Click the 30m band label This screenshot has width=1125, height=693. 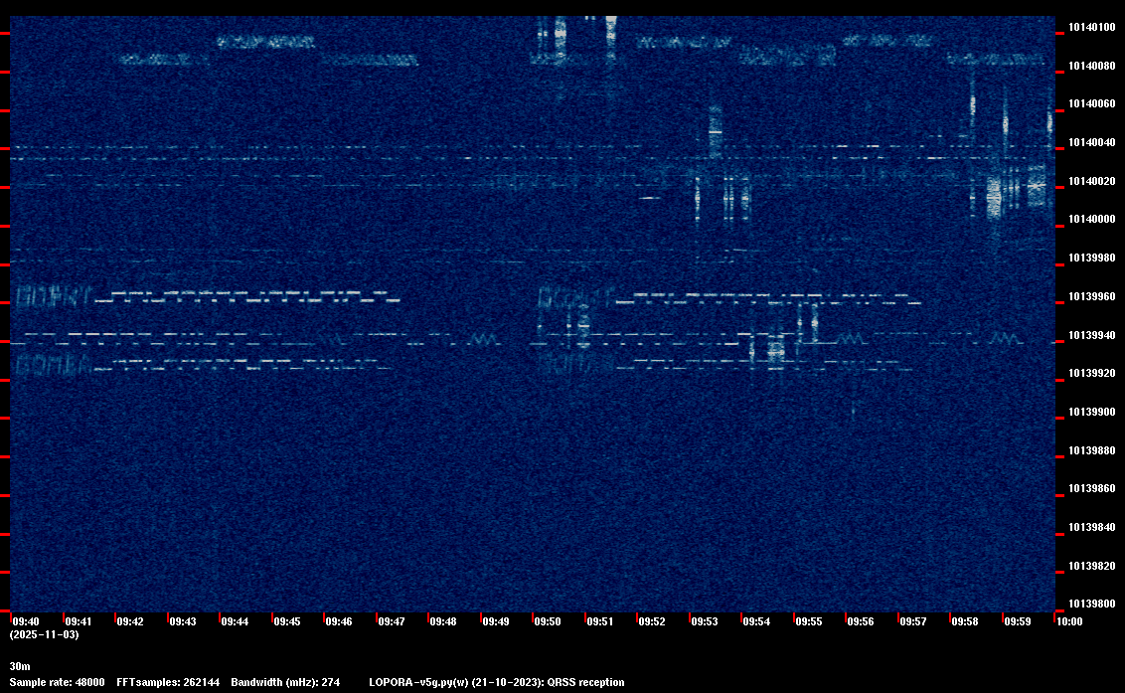19,666
